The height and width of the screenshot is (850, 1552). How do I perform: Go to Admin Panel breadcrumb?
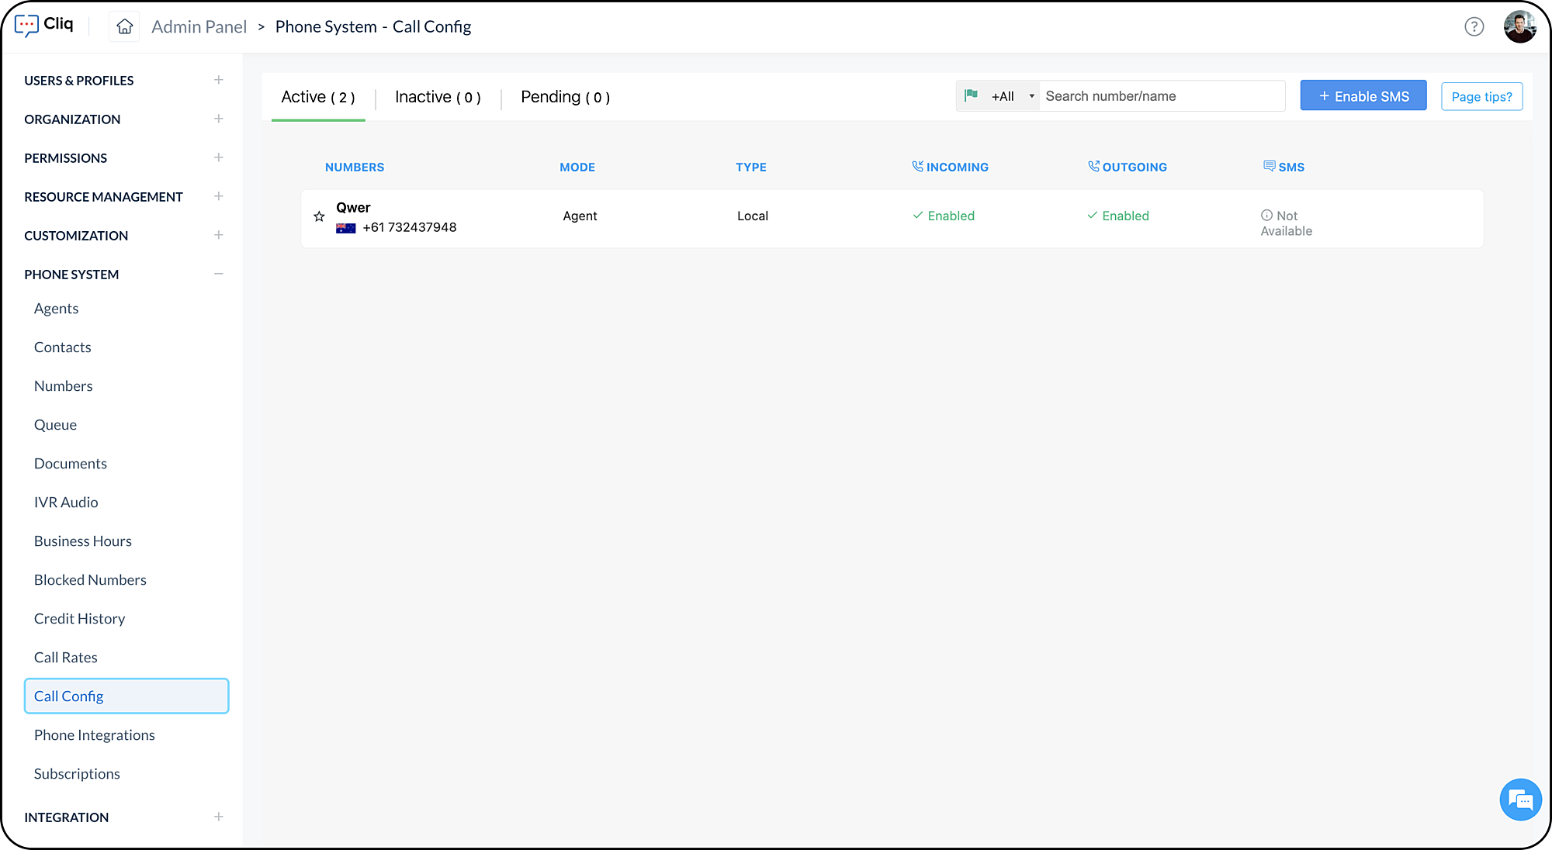[199, 27]
